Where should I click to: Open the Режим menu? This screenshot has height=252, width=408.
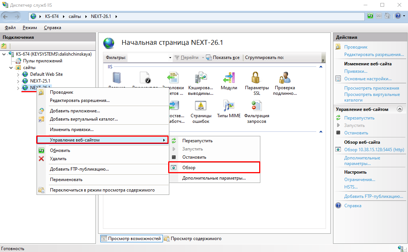click(29, 28)
